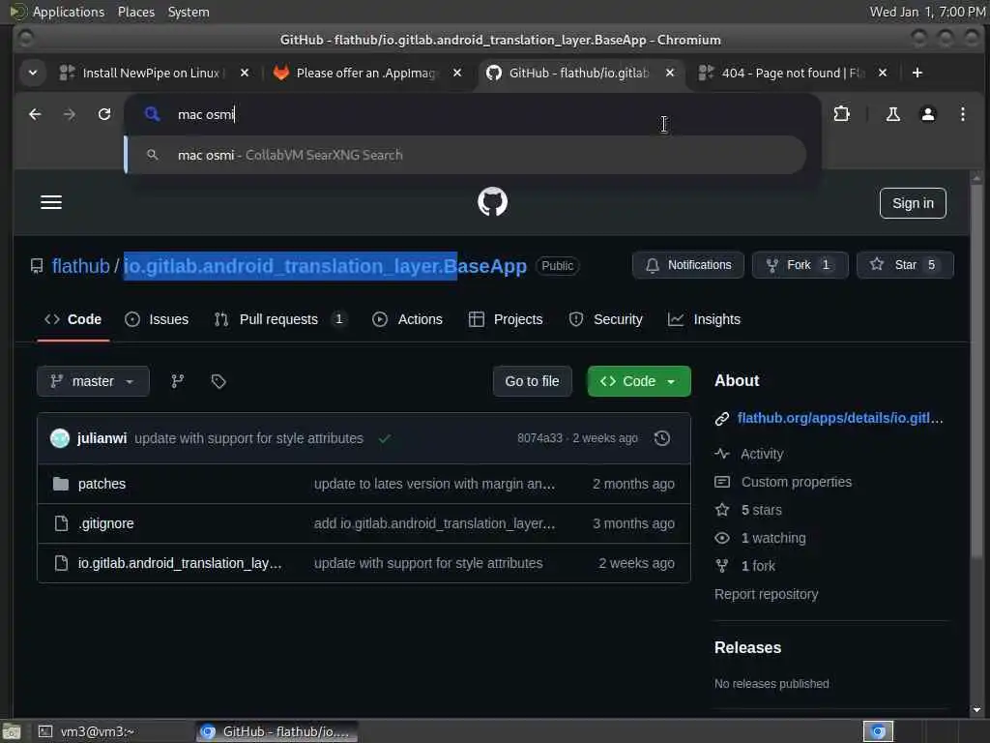The image size is (990, 743).
Task: Open the patches folder
Action: (102, 484)
